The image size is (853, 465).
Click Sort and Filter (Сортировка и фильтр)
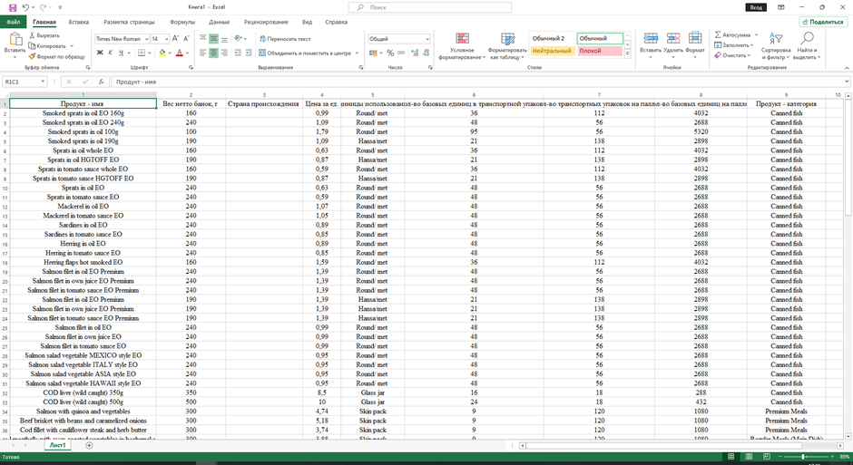tap(776, 47)
